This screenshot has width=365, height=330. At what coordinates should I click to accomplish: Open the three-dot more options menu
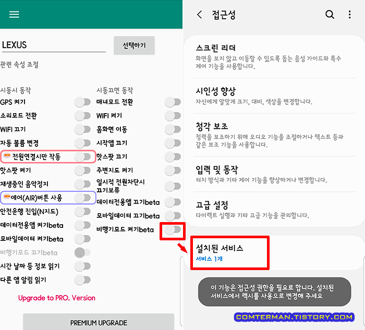349,15
